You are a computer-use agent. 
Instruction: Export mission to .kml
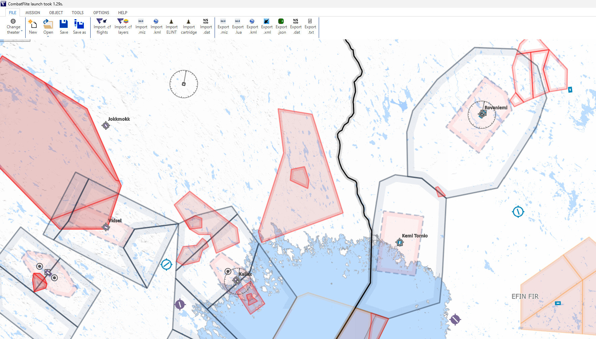coord(252,27)
